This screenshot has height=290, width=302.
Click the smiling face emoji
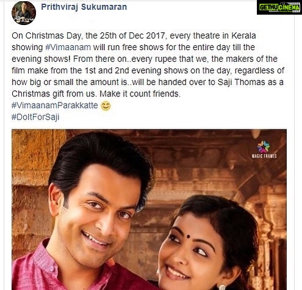coord(106,106)
